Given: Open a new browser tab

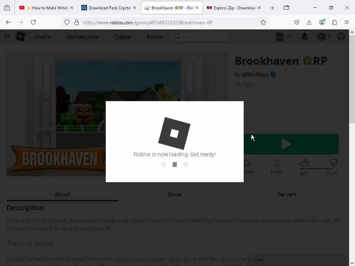Looking at the screenshot, I should (272, 8).
